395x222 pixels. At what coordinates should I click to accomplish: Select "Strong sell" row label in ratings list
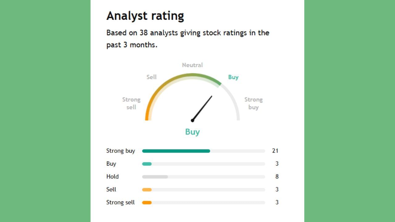(120, 202)
